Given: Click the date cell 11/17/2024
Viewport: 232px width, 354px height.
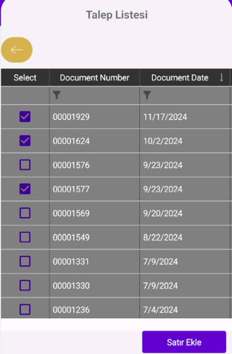Looking at the screenshot, I should point(185,117).
